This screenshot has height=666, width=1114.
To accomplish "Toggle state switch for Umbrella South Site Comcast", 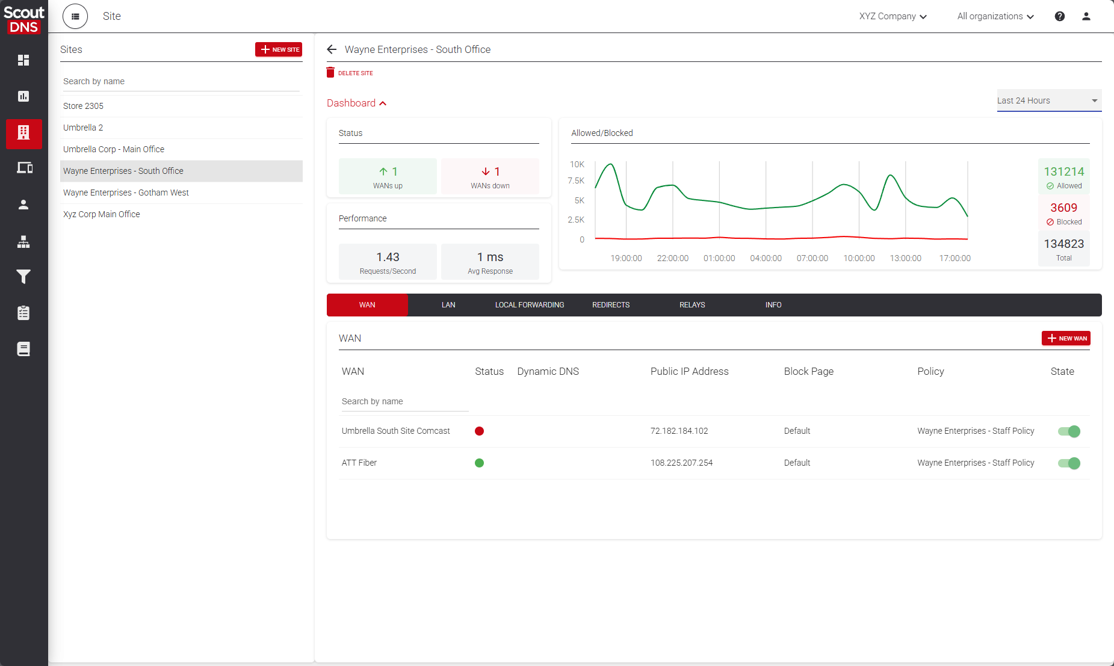I will pyautogui.click(x=1069, y=431).
